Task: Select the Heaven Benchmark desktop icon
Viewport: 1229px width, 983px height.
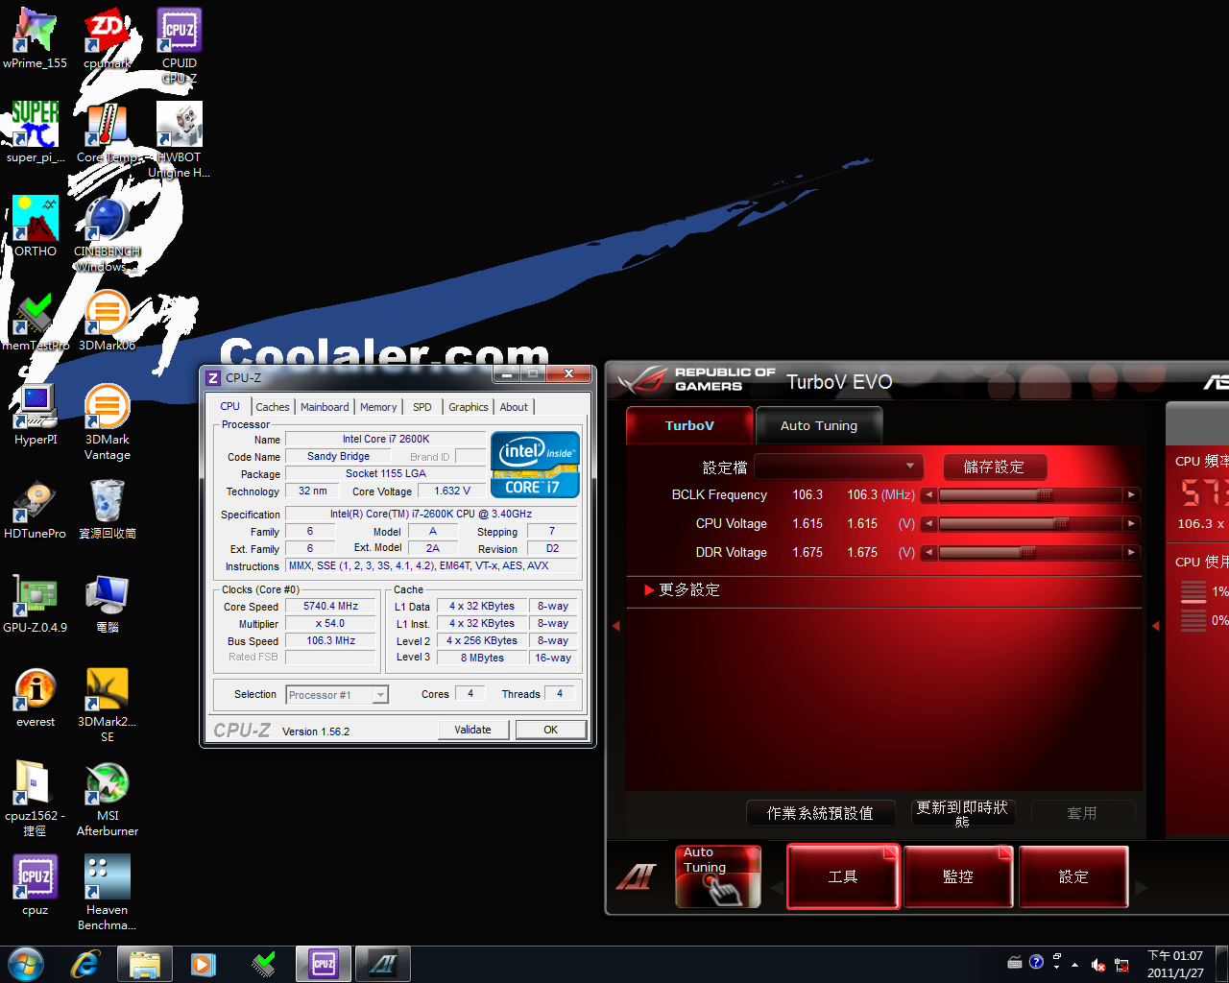Action: coord(108,893)
